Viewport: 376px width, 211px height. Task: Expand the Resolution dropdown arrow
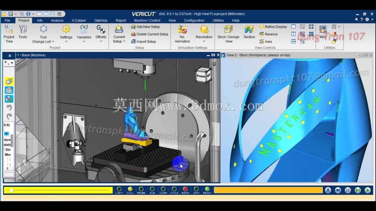204,41
